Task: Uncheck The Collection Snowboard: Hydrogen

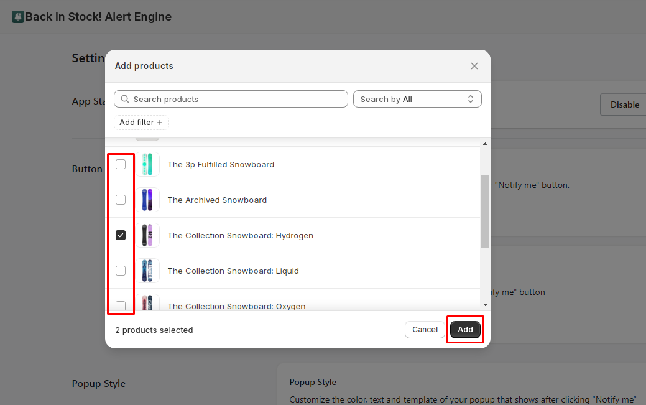Action: pos(121,235)
